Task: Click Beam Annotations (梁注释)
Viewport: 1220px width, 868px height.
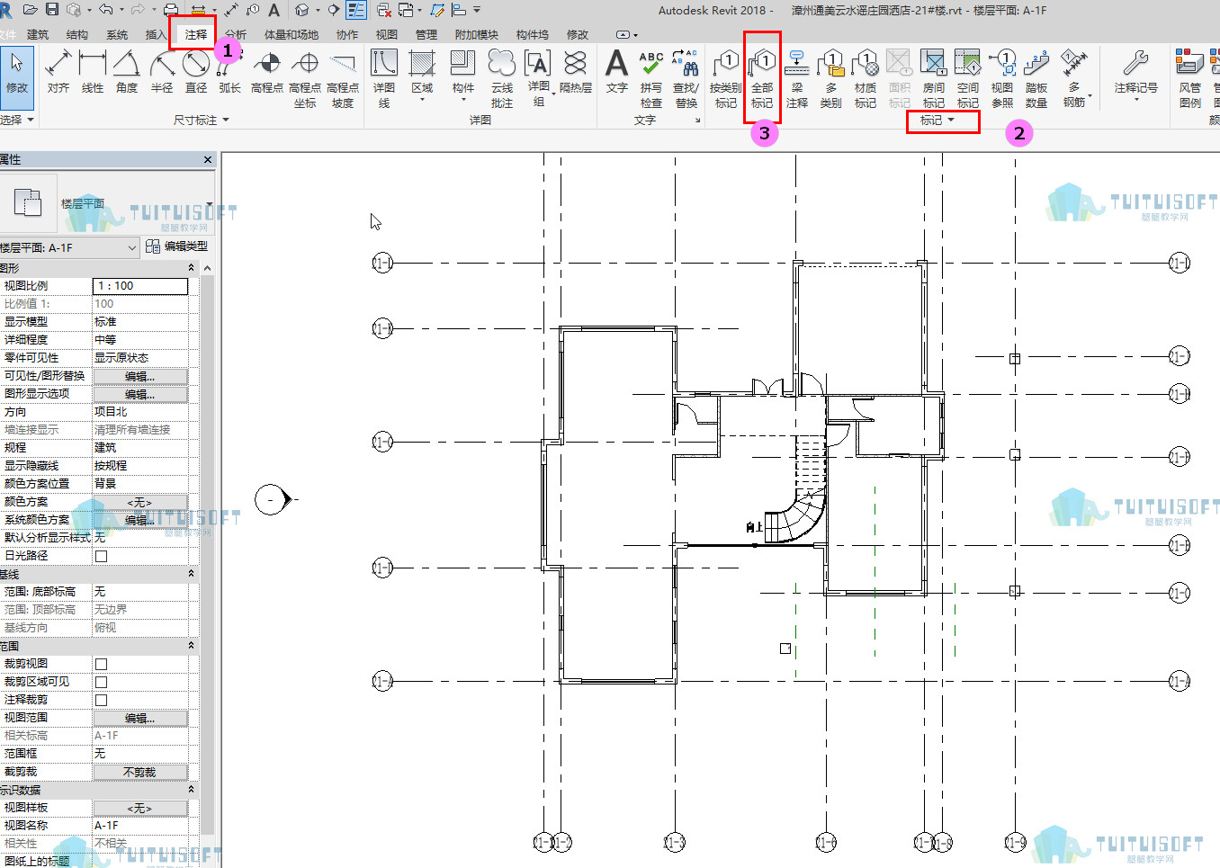Action: coord(797,78)
